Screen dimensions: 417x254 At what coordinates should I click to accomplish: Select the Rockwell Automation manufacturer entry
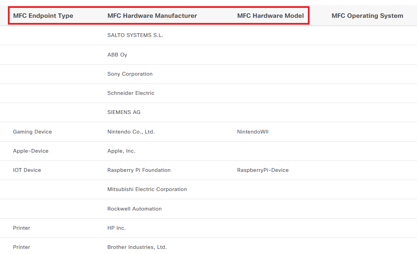point(134,208)
